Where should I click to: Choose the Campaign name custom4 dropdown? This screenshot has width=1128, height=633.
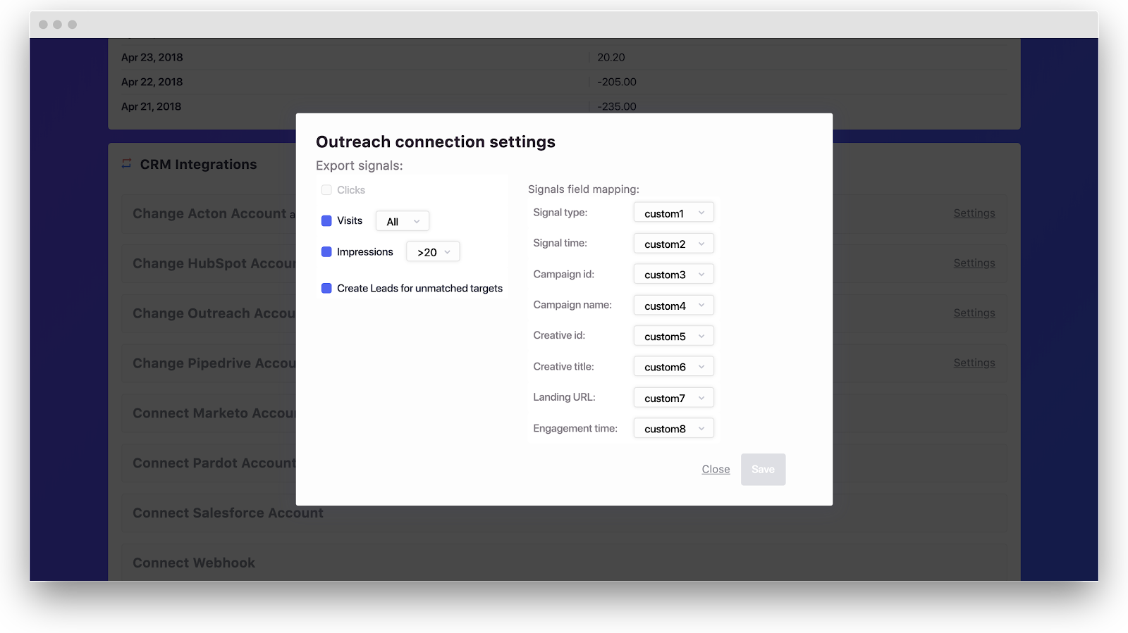click(x=673, y=306)
